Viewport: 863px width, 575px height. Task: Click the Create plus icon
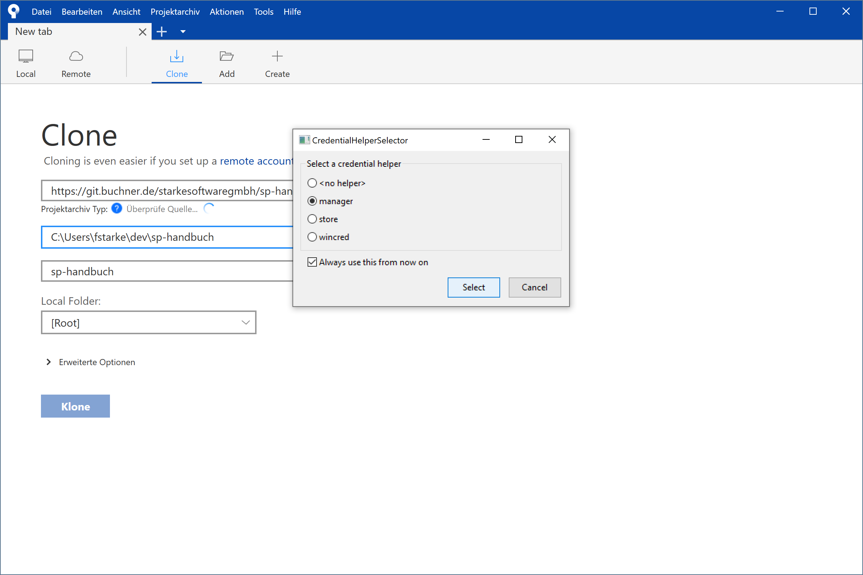click(277, 56)
